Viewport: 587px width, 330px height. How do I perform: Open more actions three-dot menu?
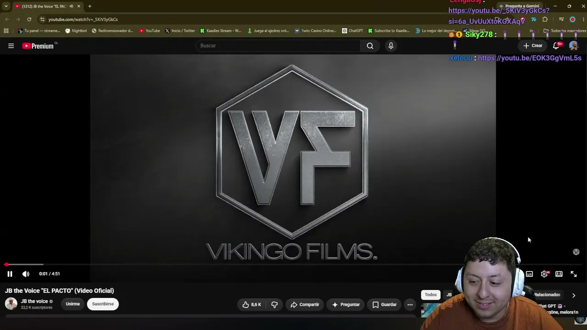pyautogui.click(x=410, y=304)
